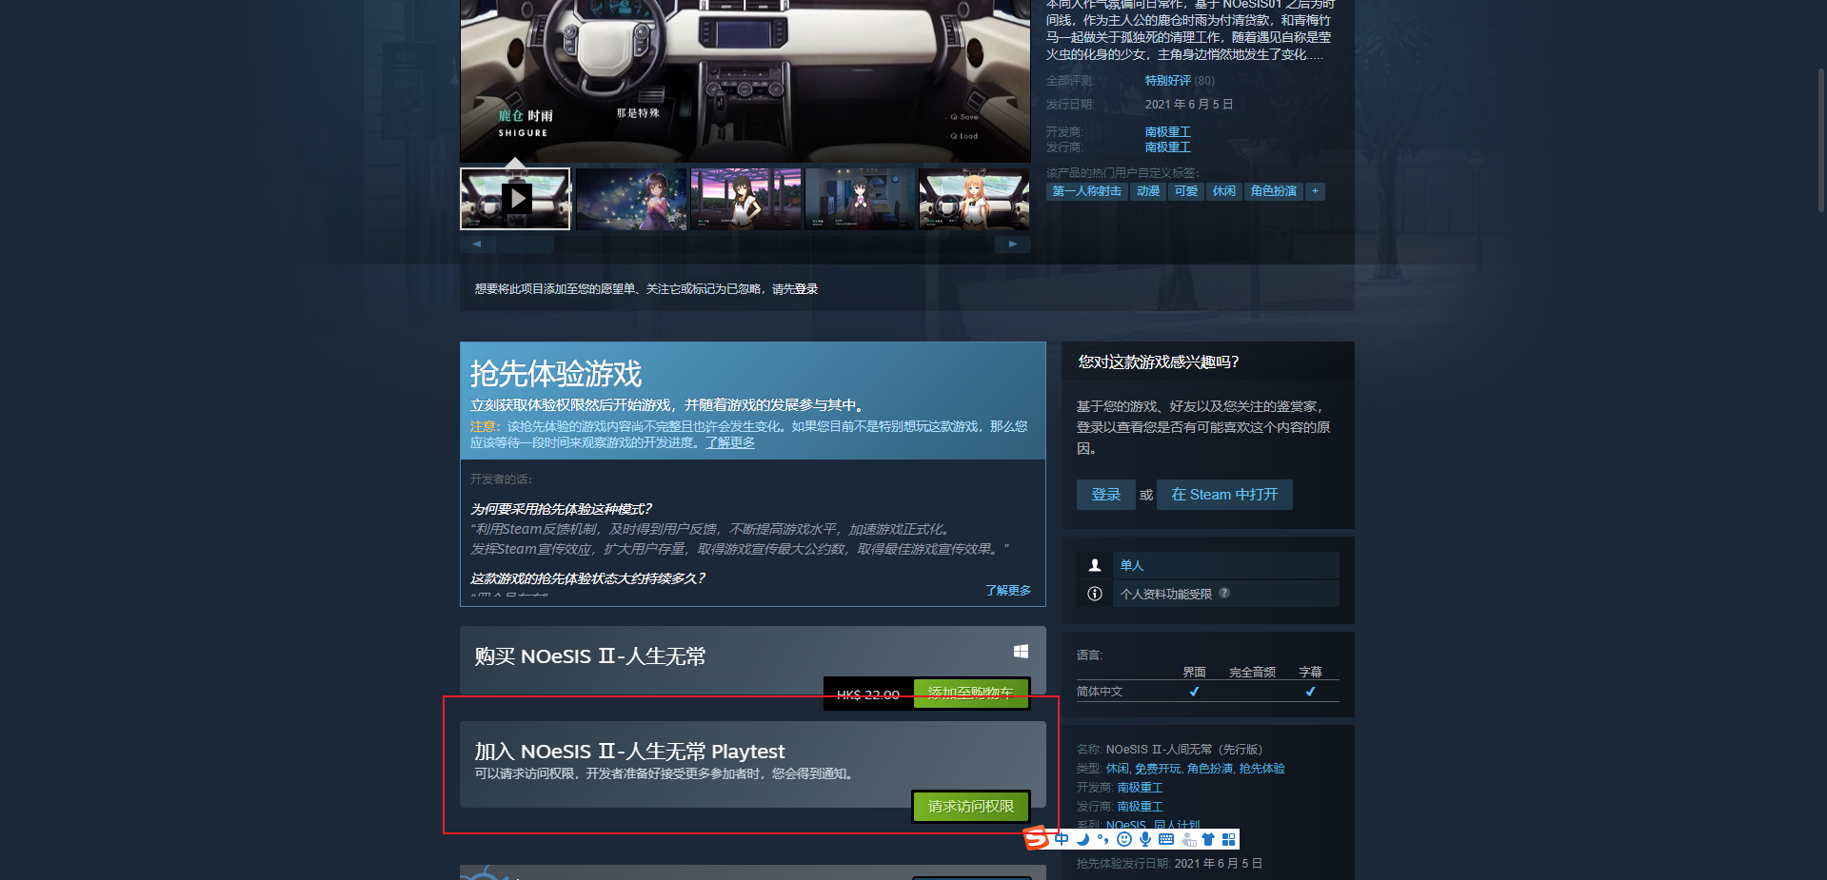
Task: Open the 特别好评 reviews link
Action: (1168, 81)
